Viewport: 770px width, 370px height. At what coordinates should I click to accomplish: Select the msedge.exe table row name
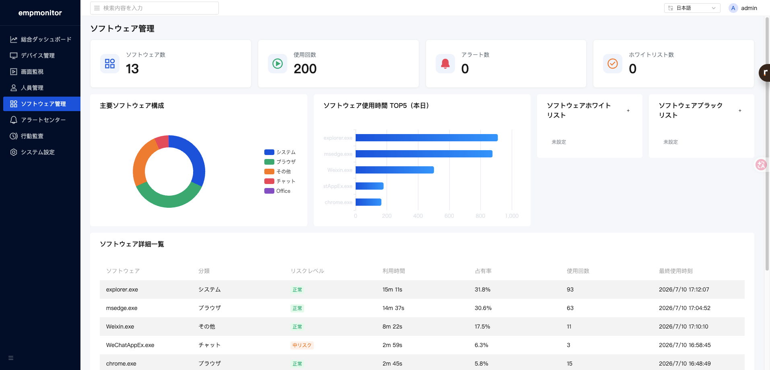point(122,308)
